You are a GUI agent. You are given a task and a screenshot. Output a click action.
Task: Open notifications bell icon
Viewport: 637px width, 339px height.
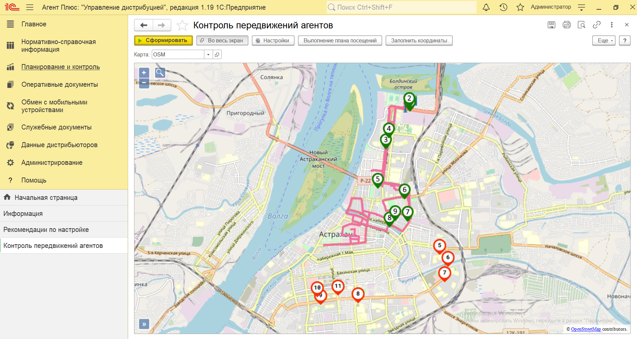click(x=486, y=7)
